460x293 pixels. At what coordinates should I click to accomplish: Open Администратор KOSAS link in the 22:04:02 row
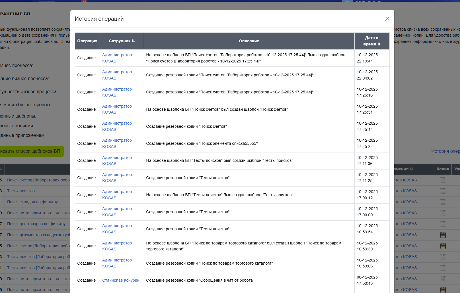pyautogui.click(x=117, y=75)
